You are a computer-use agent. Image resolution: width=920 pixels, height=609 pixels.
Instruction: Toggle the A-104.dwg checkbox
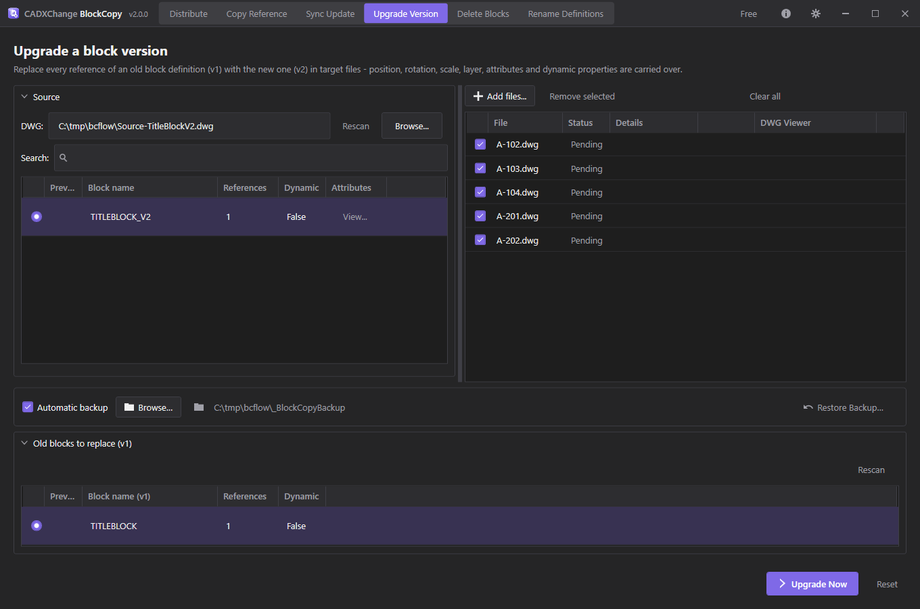pos(480,192)
